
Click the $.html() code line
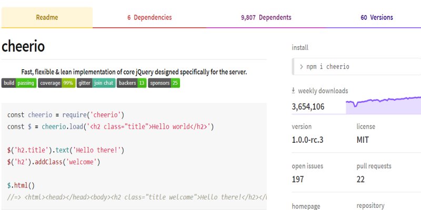21,185
